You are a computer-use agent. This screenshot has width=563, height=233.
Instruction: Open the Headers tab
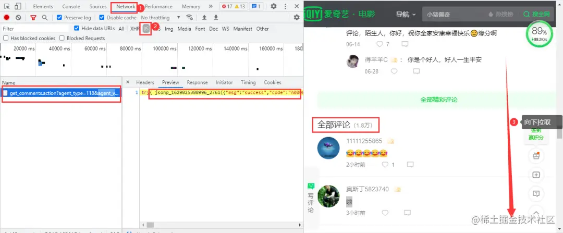[145, 82]
